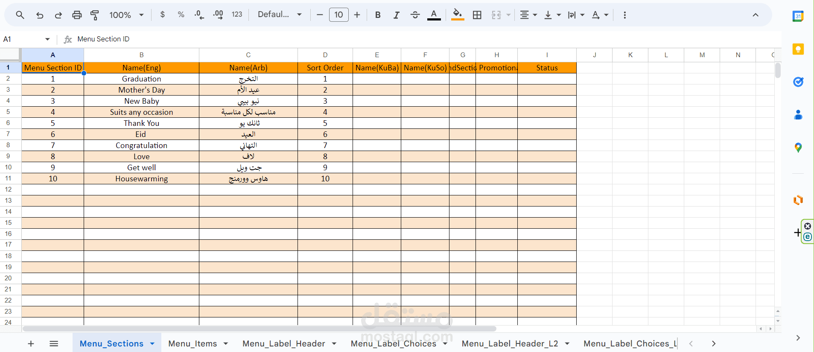Click the search magnifier icon in the toolbar

pos(20,15)
